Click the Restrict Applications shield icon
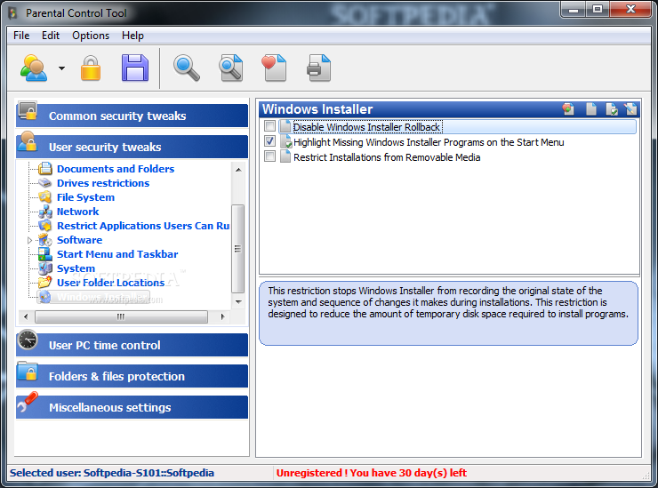The width and height of the screenshot is (658, 488). (x=44, y=226)
